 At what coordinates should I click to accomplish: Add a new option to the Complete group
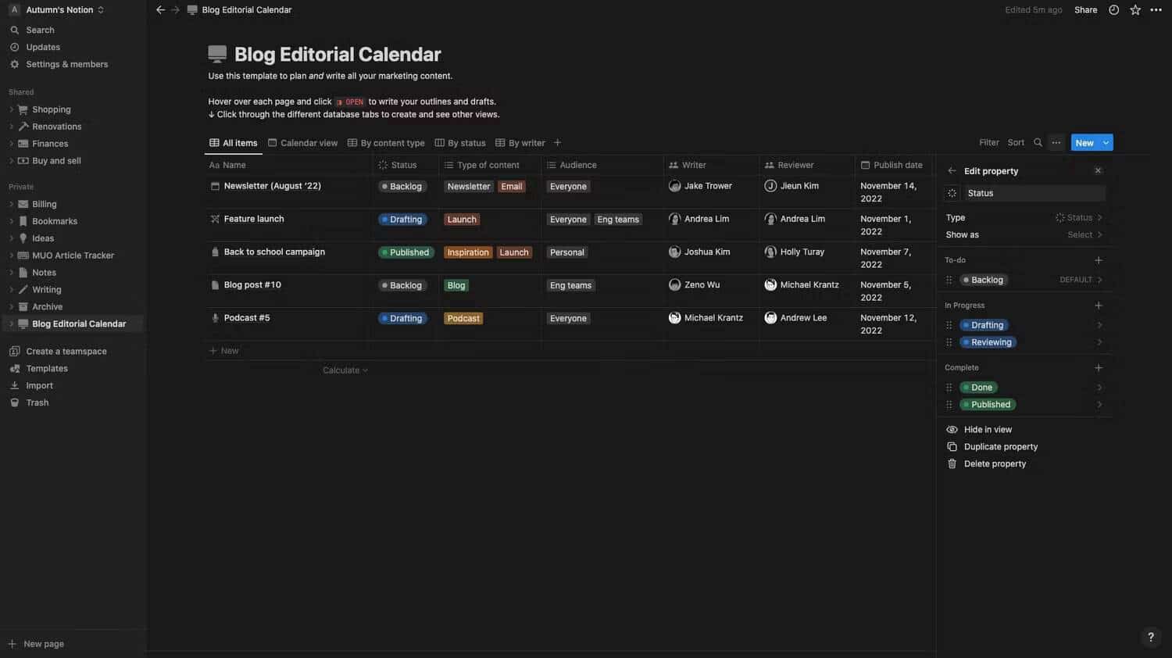[1099, 368]
